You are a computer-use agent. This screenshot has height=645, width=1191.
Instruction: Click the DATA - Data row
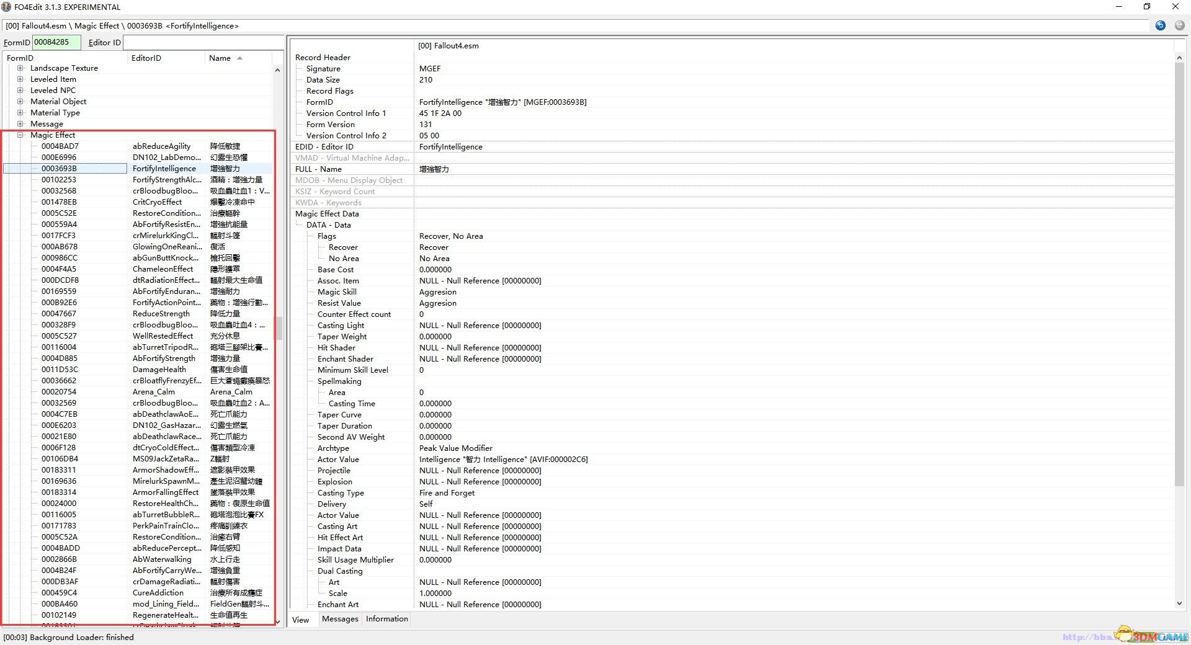(732, 225)
